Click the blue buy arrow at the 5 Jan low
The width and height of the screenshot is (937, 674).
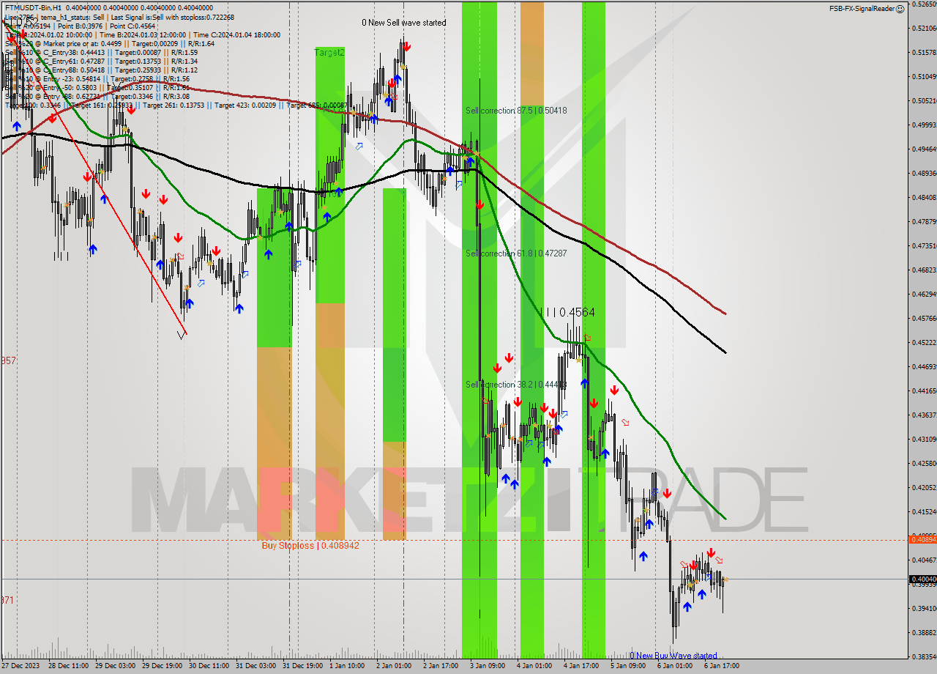(643, 557)
